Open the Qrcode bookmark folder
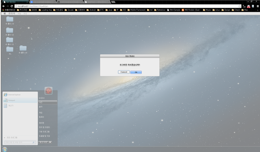Viewport: 260px width, 152px height. 69,10
